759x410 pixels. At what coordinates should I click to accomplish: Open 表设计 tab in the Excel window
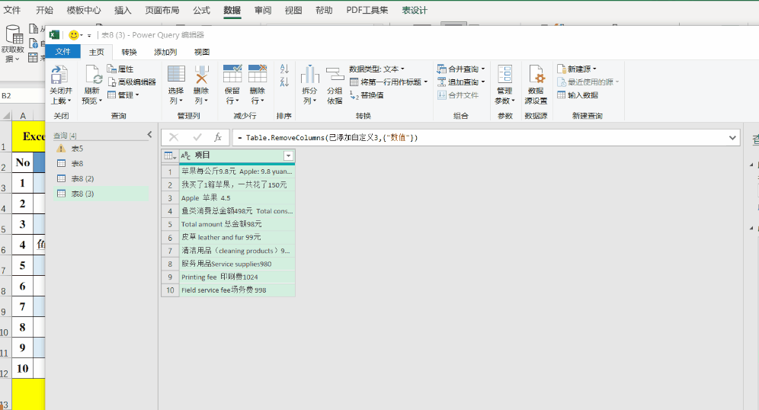[415, 10]
